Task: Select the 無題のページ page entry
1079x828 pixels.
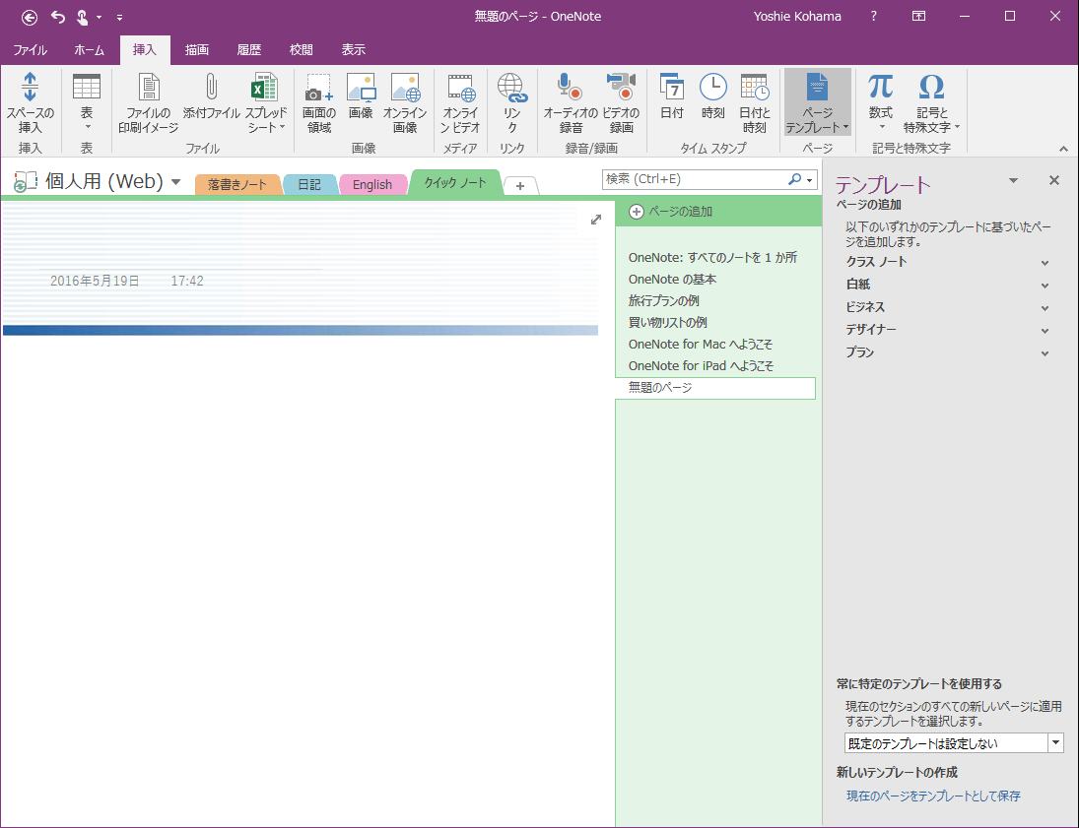Action: 715,388
